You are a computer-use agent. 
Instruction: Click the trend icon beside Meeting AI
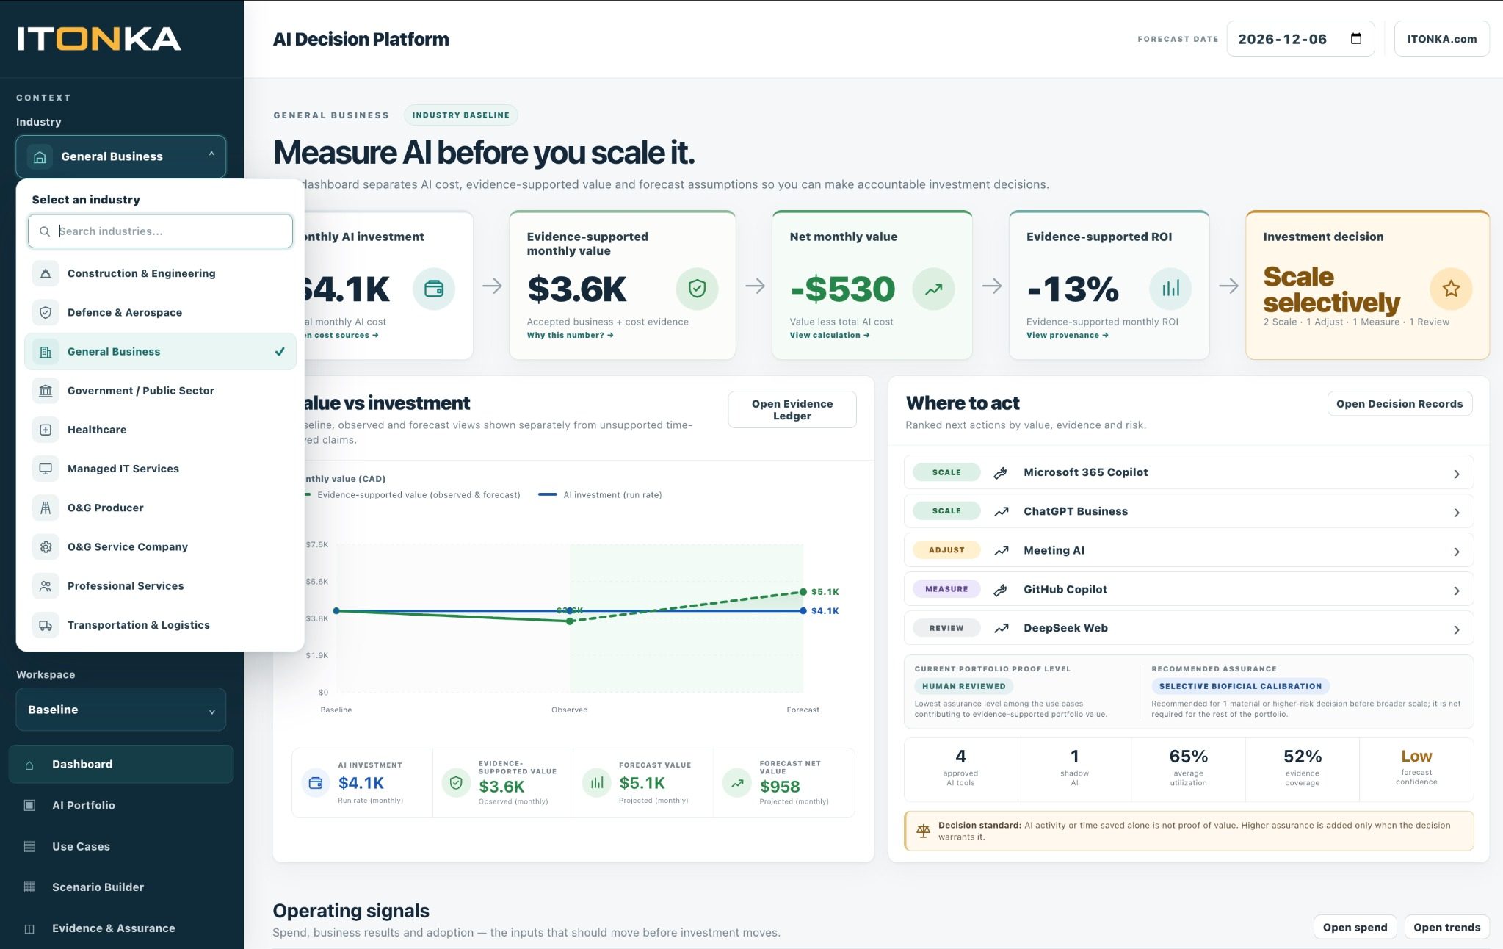click(1001, 551)
